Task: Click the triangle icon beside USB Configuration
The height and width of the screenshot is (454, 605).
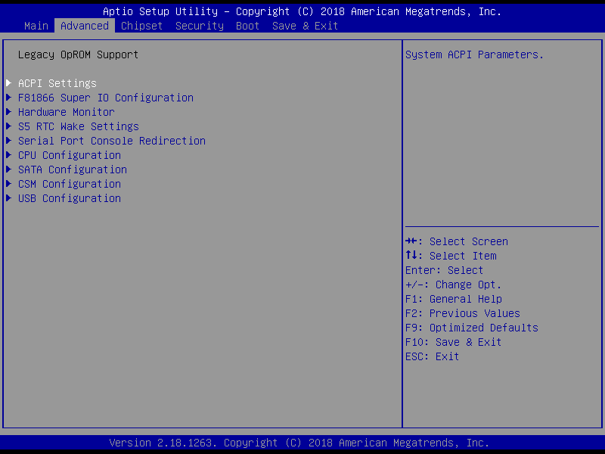Action: point(8,198)
